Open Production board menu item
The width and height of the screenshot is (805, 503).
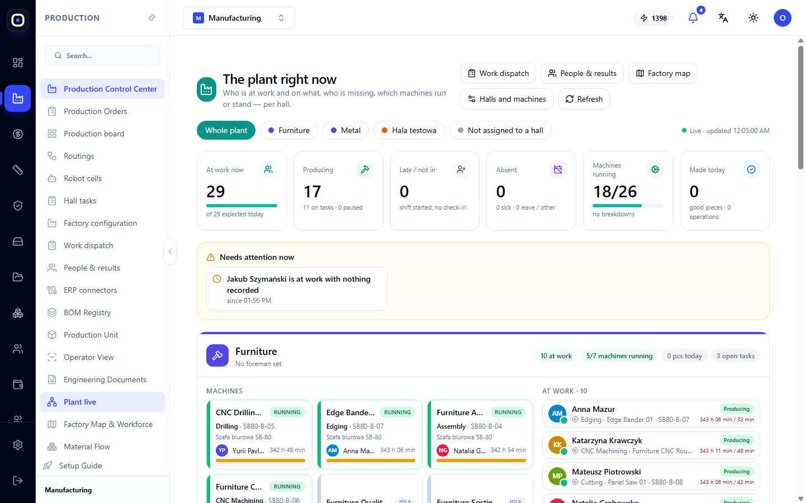click(102, 134)
